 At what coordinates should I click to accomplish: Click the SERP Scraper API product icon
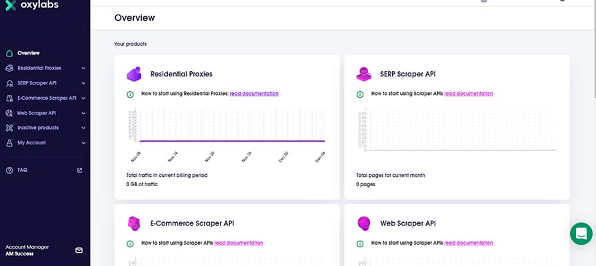pyautogui.click(x=363, y=74)
